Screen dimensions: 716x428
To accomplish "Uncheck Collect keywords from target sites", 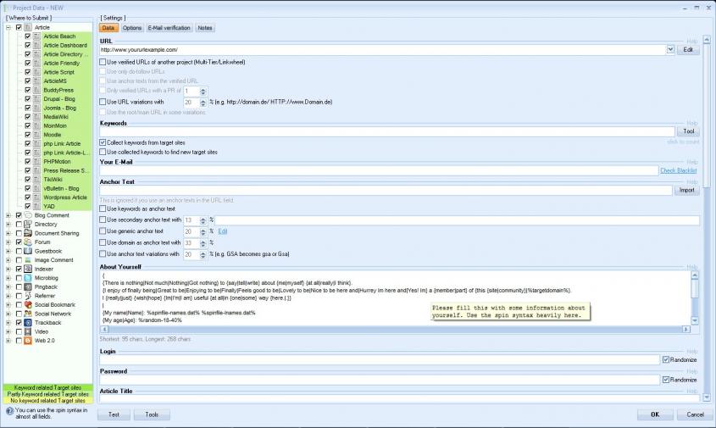I will tap(103, 142).
